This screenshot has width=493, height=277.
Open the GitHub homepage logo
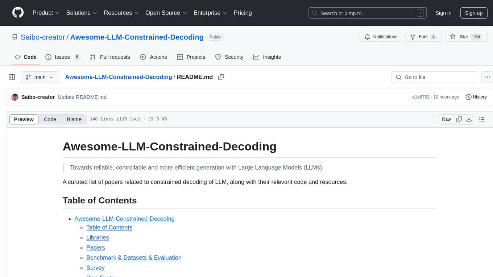click(x=18, y=13)
